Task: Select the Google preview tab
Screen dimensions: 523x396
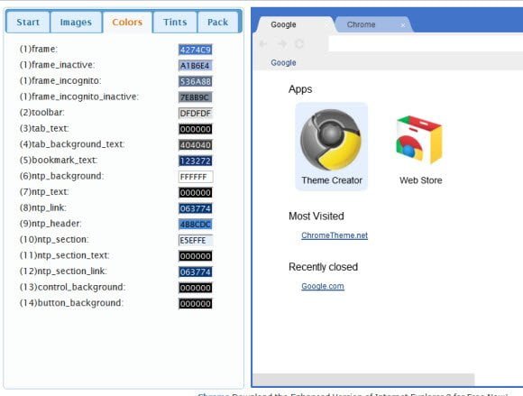Action: point(294,24)
